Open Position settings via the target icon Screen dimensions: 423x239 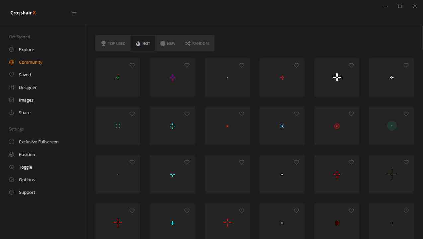[x=12, y=154]
